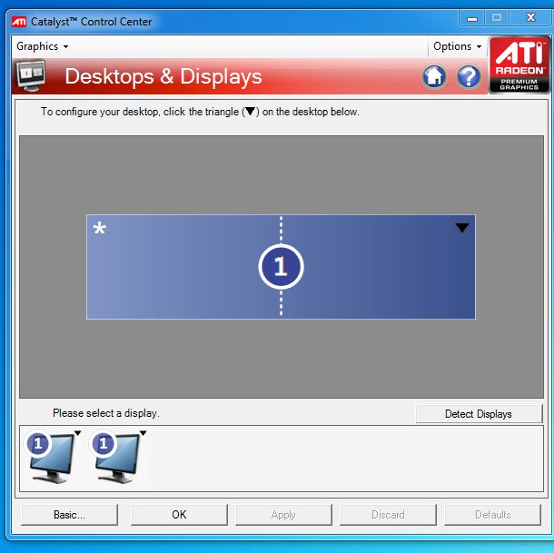Screen dimensions: 554x553
Task: Open the Options menu
Action: coord(457,46)
